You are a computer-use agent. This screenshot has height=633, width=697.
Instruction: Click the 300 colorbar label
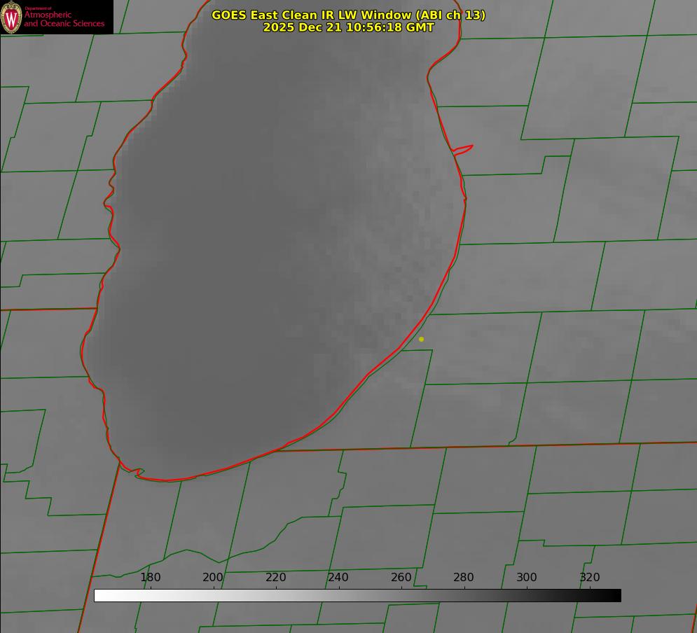tap(527, 577)
